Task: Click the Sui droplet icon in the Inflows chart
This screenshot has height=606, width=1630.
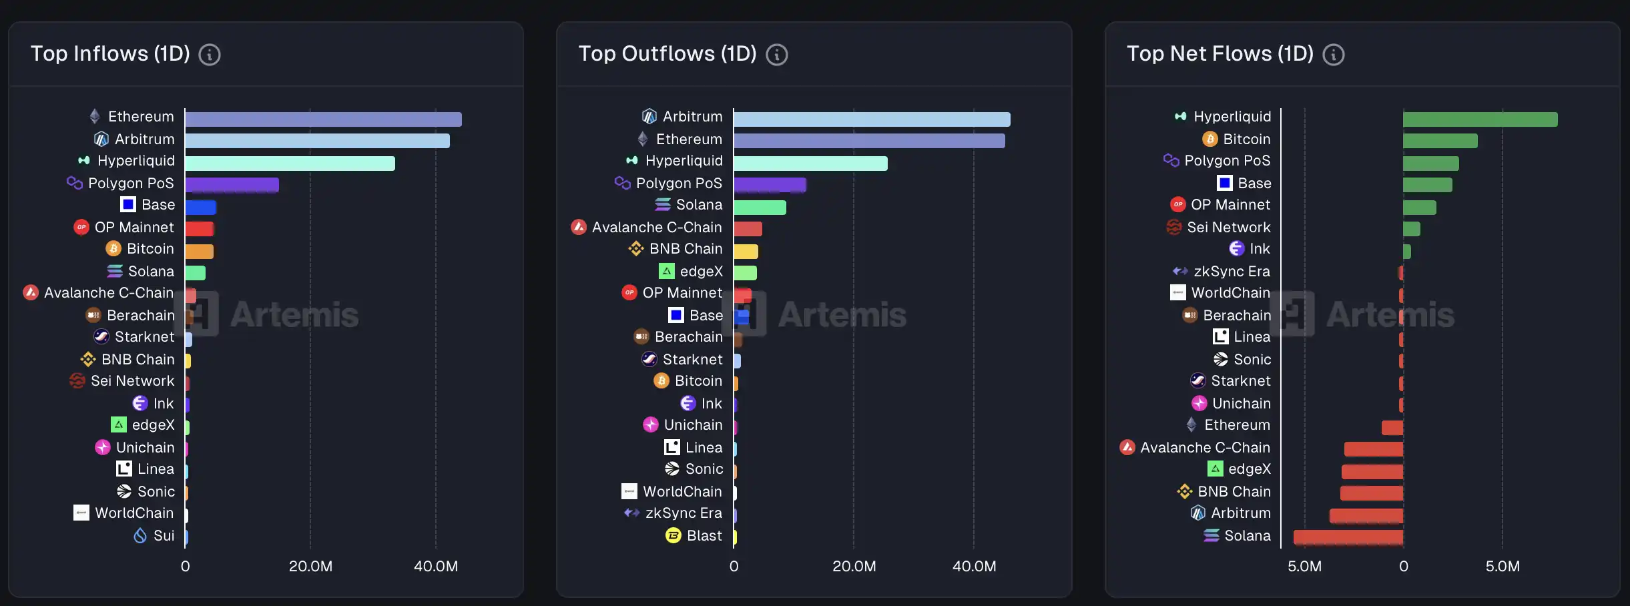Action: click(x=140, y=536)
